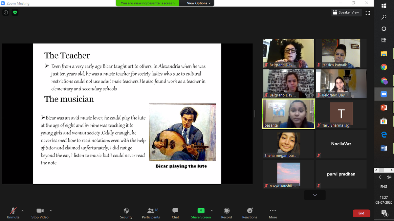
Task: Click 'The Teacher' slide heading
Action: [x=67, y=55]
